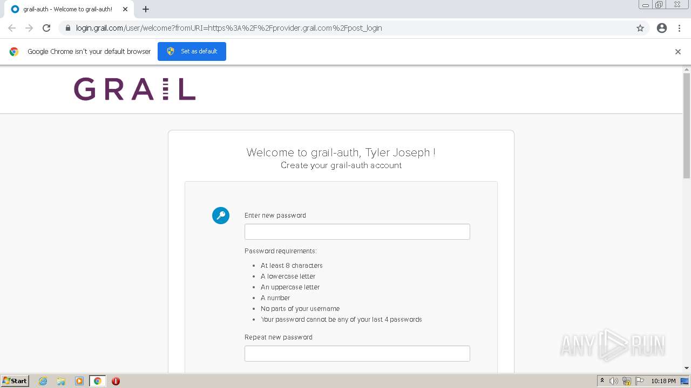Click the 'Repeat new password' label
The width and height of the screenshot is (691, 388).
point(279,337)
